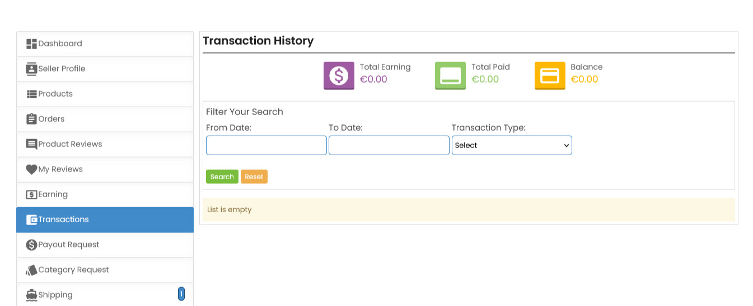Click the Product Reviews speech bubble icon

pos(31,145)
